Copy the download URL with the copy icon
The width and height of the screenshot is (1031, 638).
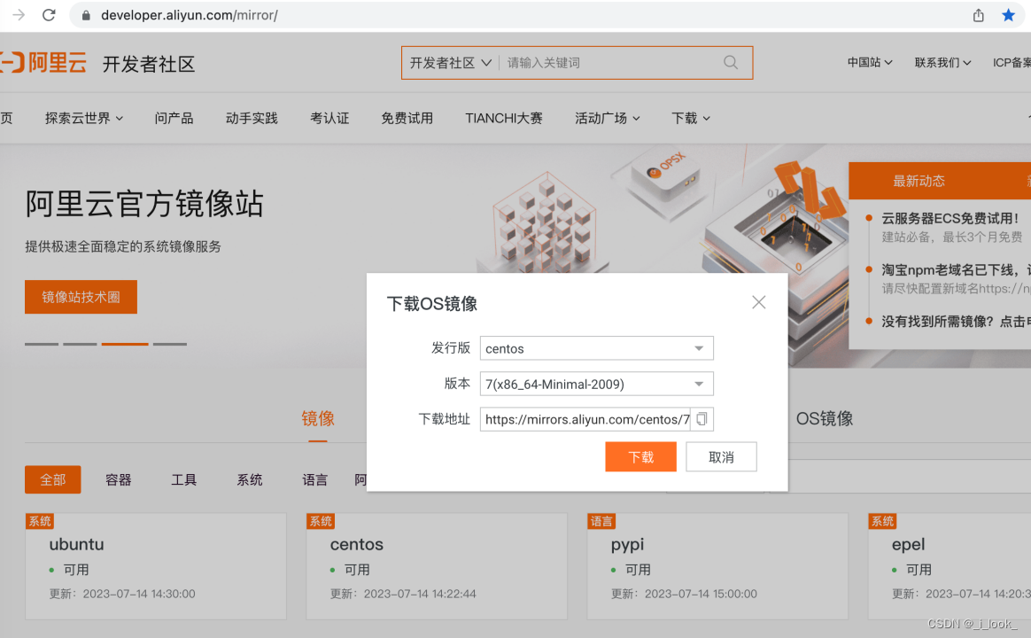tap(702, 419)
